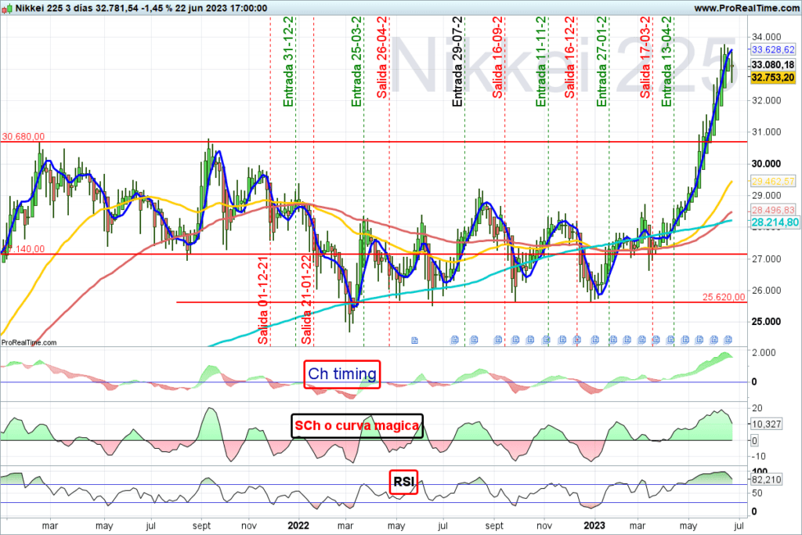The image size is (802, 535).
Task: Select the 'Salida 17-03-2' vertical label
Action: [x=645, y=57]
